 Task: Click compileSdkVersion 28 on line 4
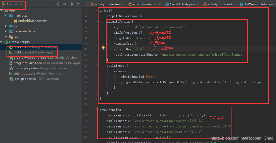coord(124,16)
